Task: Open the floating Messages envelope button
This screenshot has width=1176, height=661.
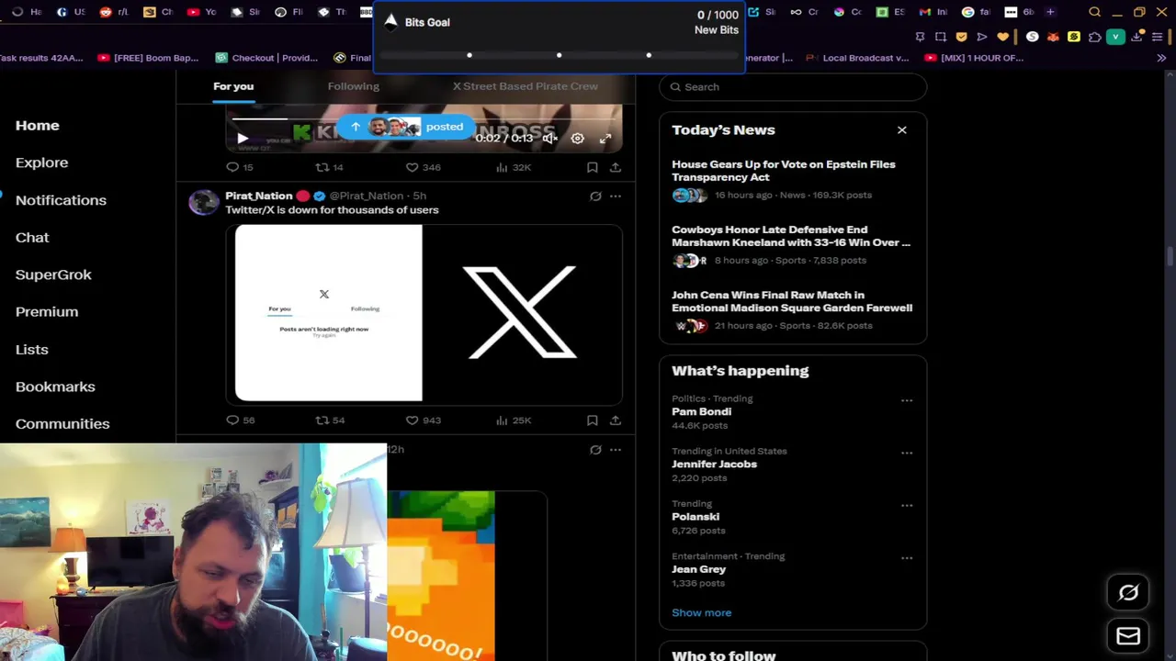Action: tap(1128, 636)
